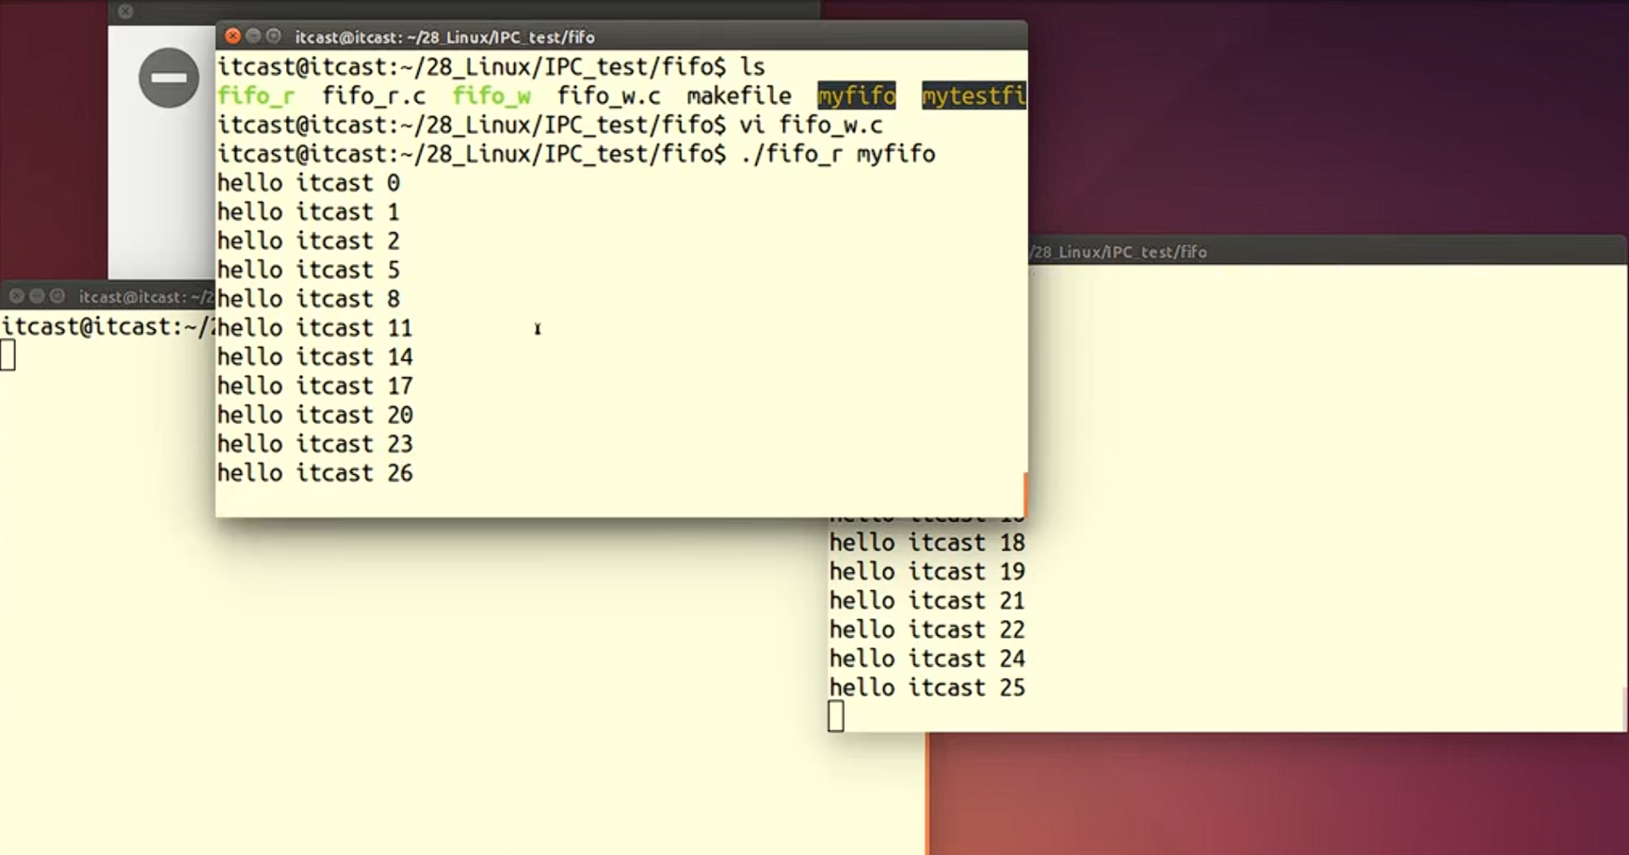Screen dimensions: 1629x855
Task: Click the right terminal title '/28_Linux/IPC_test/fifo'
Action: 1117,252
